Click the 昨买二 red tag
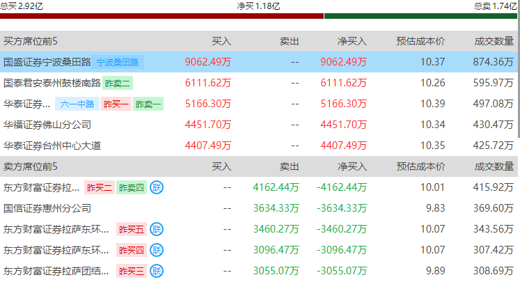This screenshot has width=520, height=282. (x=100, y=187)
